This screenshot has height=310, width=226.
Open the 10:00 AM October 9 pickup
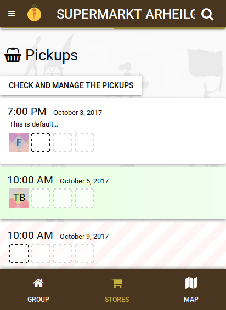coord(113,245)
